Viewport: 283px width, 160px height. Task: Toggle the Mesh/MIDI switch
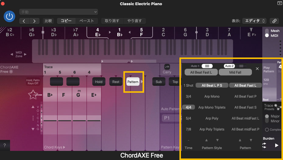coord(267,33)
